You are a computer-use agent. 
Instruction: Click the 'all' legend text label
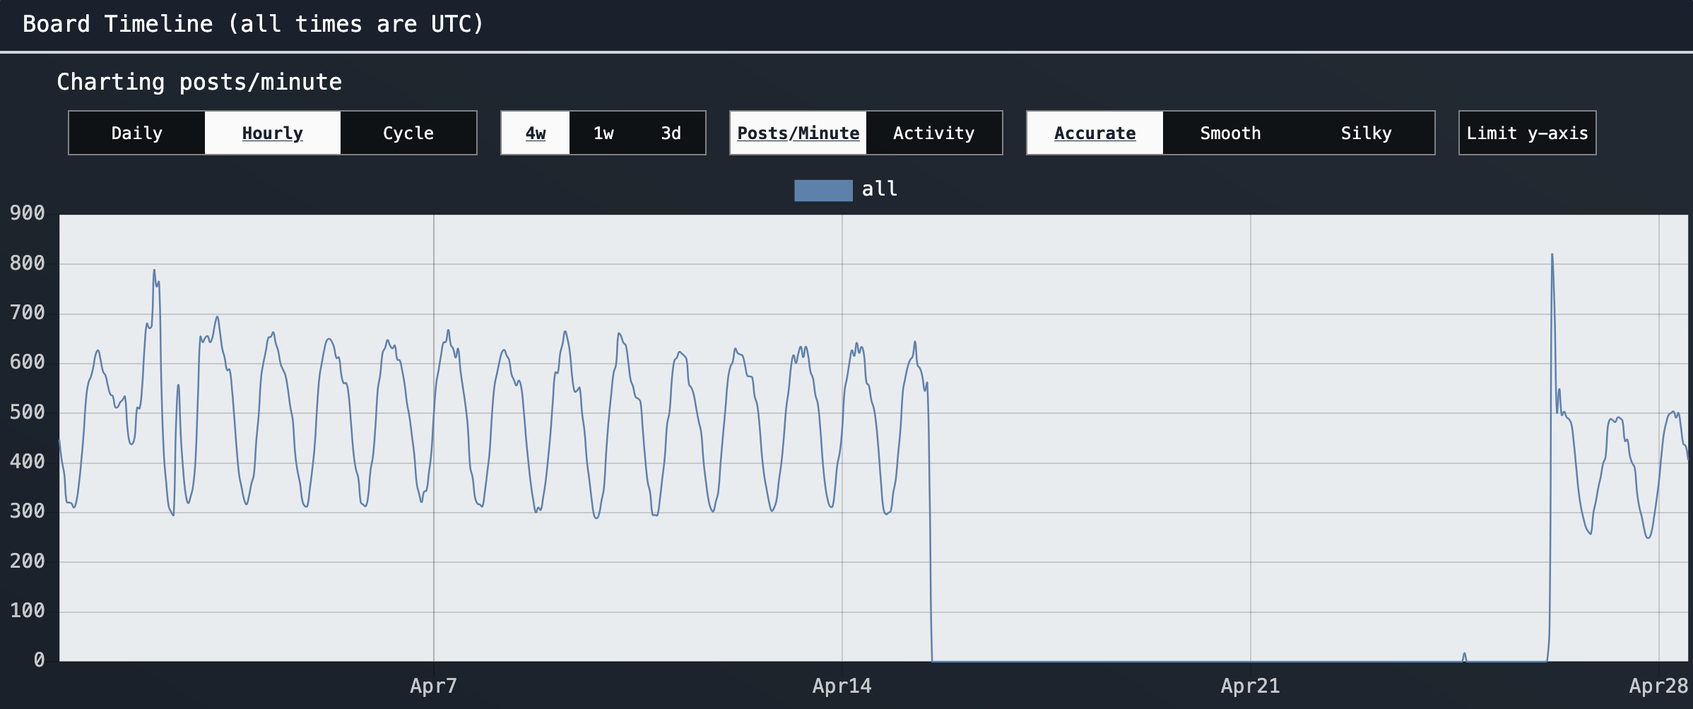[x=879, y=189]
